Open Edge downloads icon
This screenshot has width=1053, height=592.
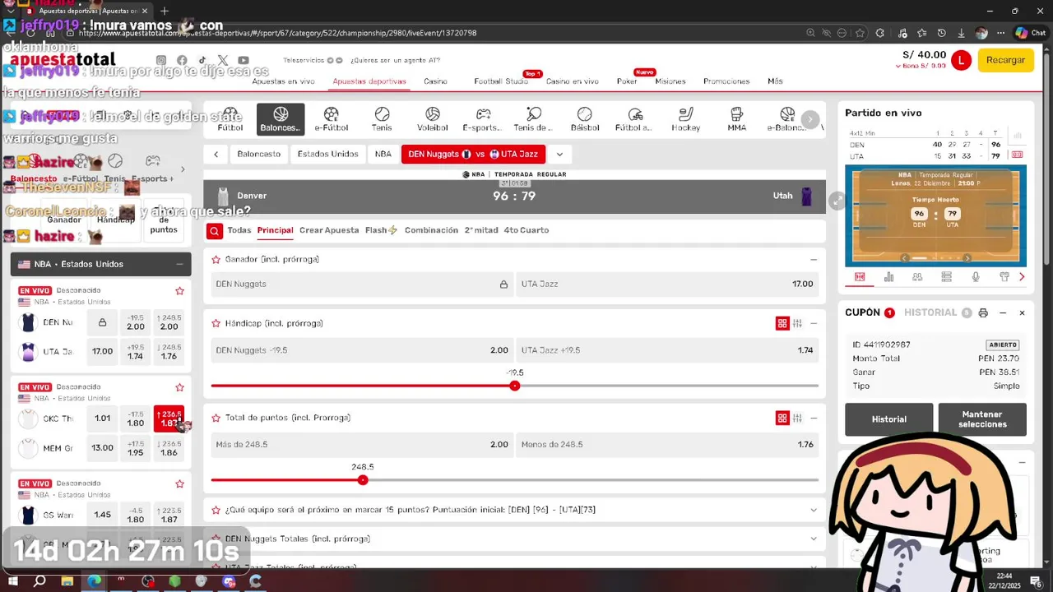tap(961, 33)
